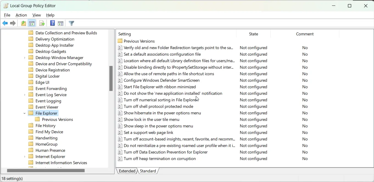
Task: Select Device and Driver Compatibility folder
Action: 64,64
